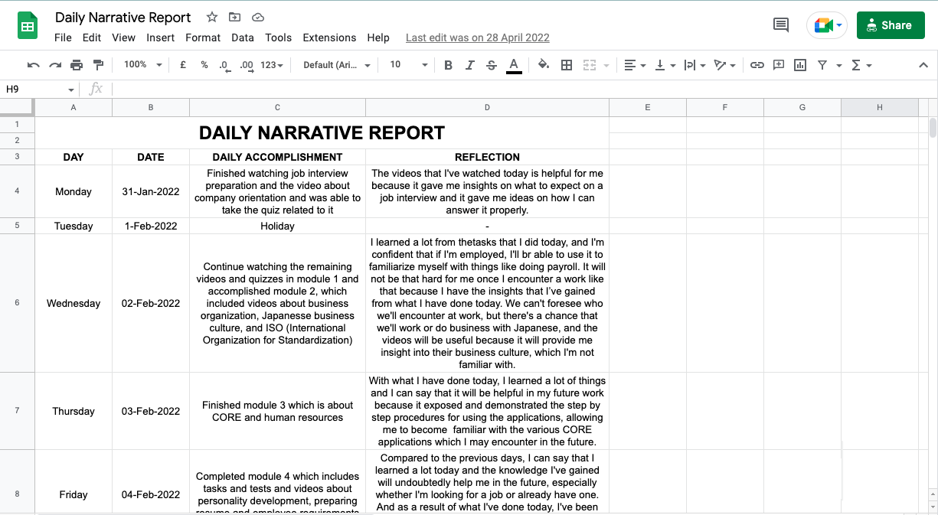Star this Daily Narrative Report document
This screenshot has width=938, height=515.
(x=212, y=17)
